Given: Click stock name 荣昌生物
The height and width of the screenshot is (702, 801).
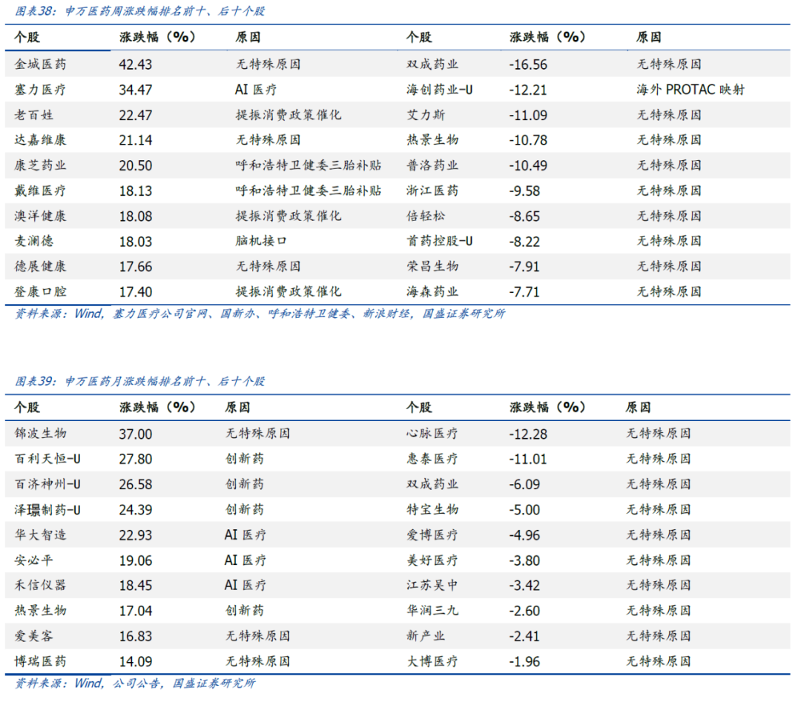Looking at the screenshot, I should (x=432, y=267).
